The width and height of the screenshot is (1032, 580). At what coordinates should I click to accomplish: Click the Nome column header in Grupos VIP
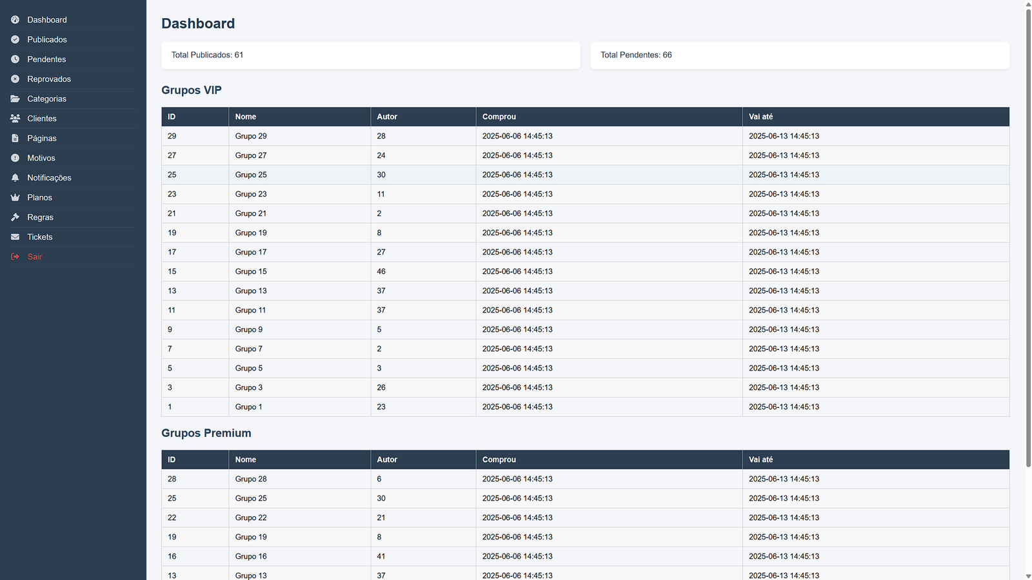pyautogui.click(x=299, y=117)
